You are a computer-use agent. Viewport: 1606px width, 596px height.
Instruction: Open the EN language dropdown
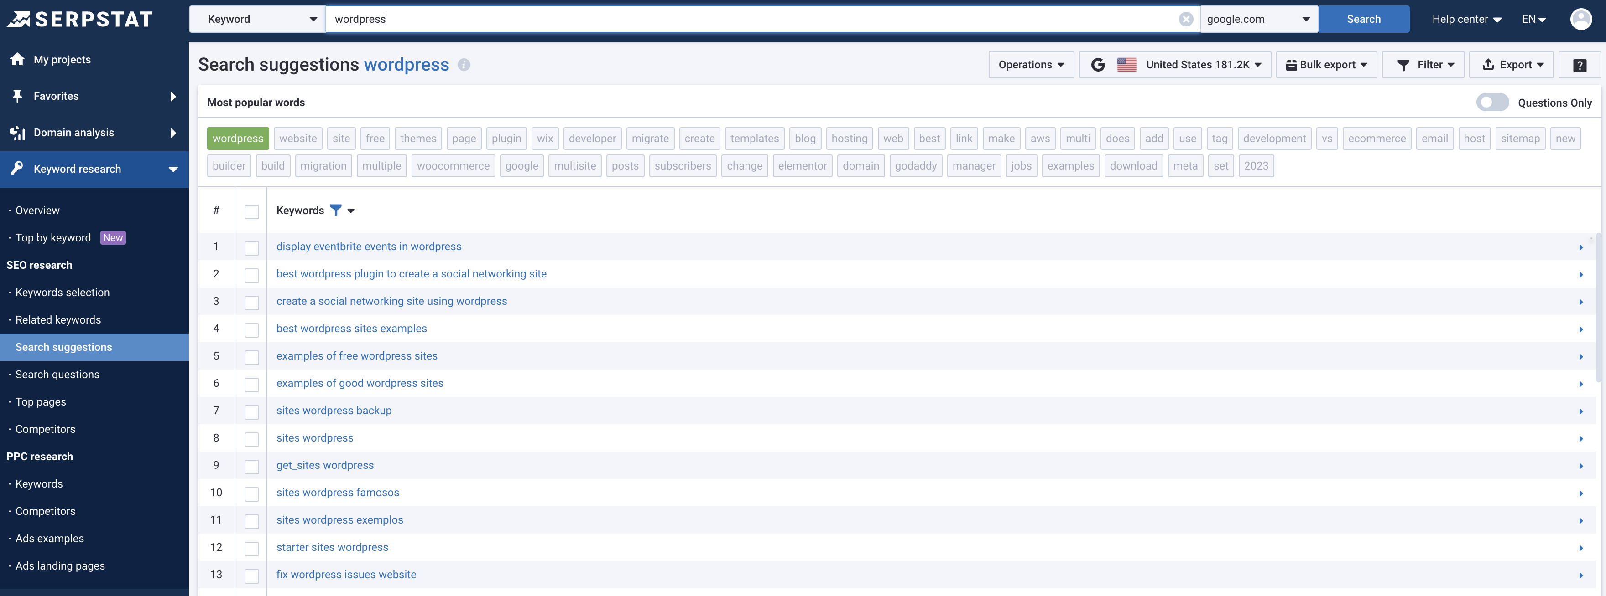pos(1533,19)
